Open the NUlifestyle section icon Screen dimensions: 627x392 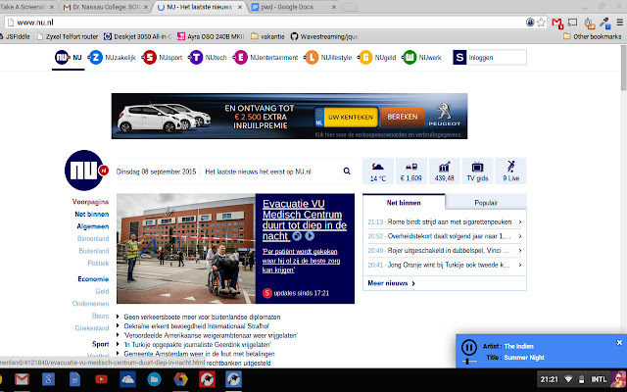pyautogui.click(x=312, y=57)
